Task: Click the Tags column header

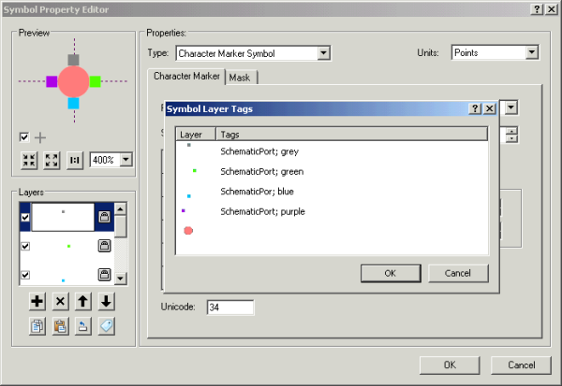Action: [351, 135]
